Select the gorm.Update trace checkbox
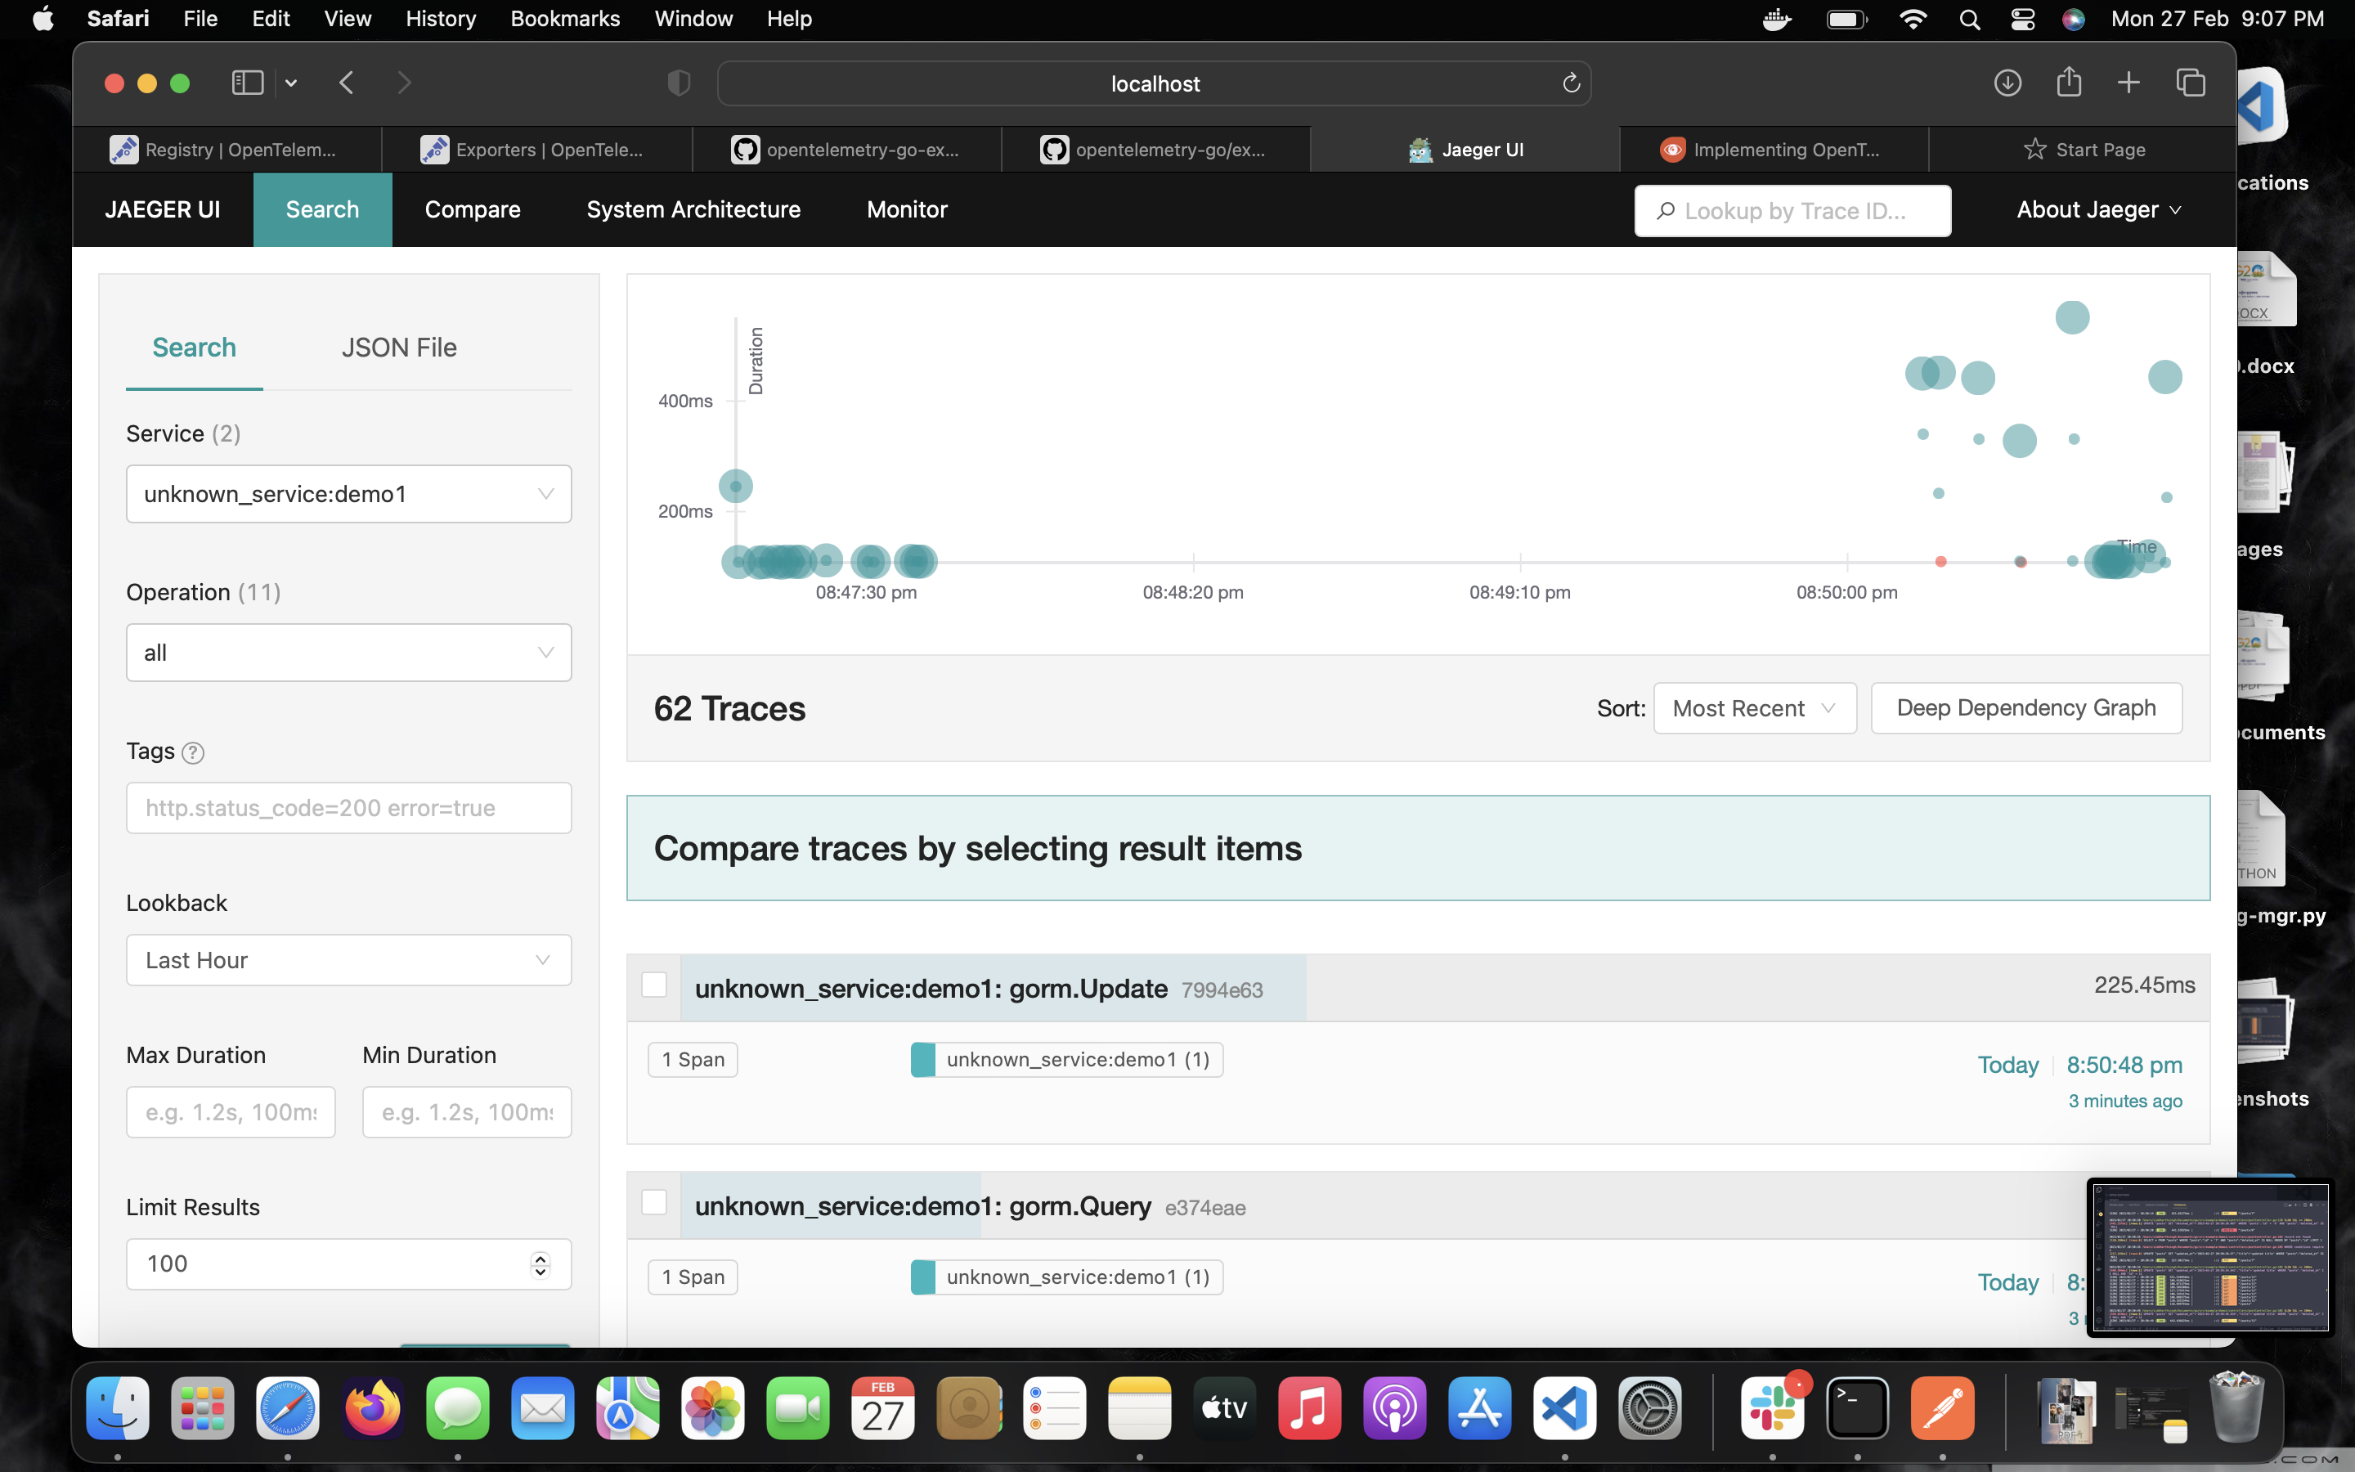Image resolution: width=2355 pixels, height=1472 pixels. (x=654, y=985)
